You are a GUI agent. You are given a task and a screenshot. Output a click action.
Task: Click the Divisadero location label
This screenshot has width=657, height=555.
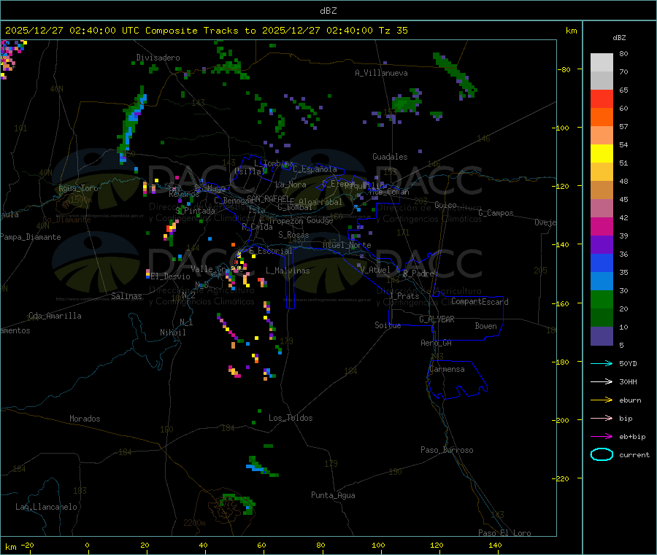click(158, 58)
